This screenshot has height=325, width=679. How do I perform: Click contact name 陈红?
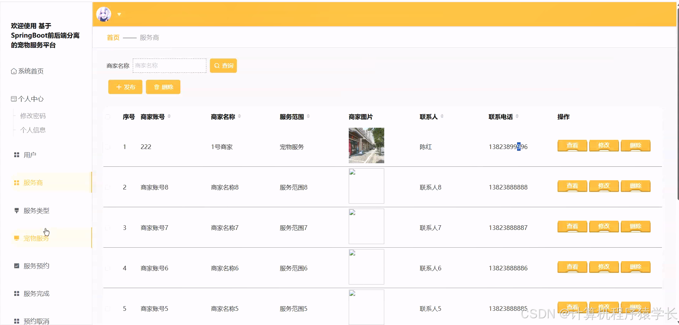click(425, 147)
